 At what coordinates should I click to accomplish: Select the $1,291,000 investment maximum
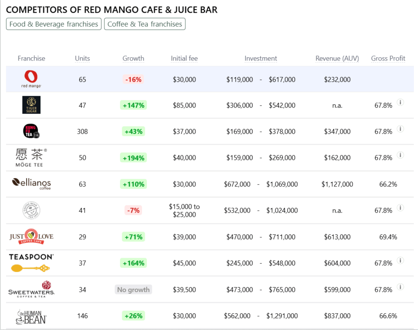coord(282,316)
